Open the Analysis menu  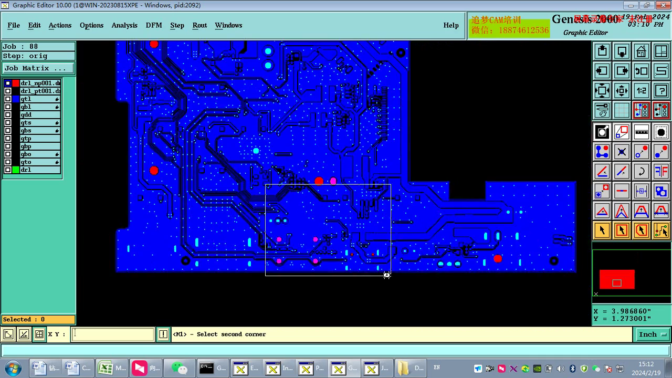pyautogui.click(x=124, y=25)
